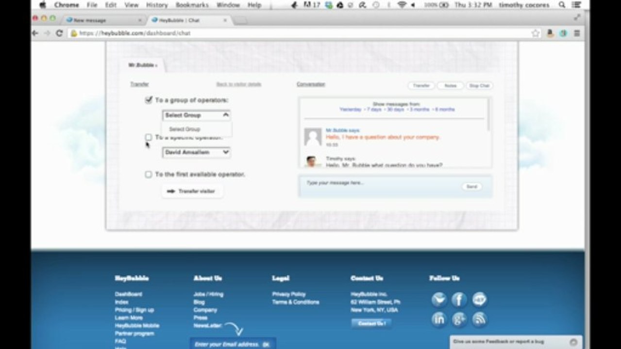Click the Stop Chat button
The image size is (621, 349).
pyautogui.click(x=479, y=86)
